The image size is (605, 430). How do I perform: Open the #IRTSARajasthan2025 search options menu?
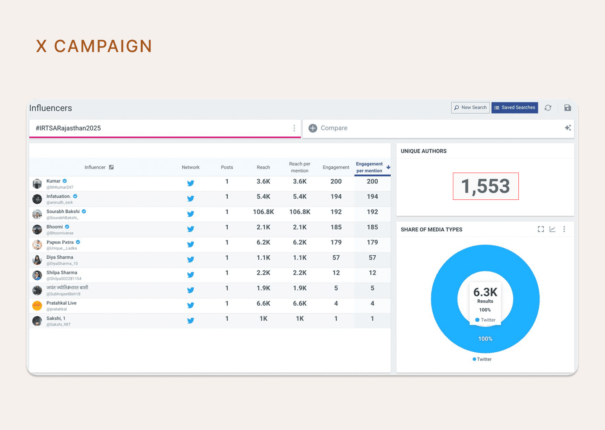294,128
